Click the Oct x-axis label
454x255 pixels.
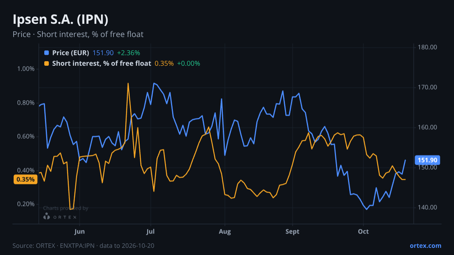click(364, 231)
